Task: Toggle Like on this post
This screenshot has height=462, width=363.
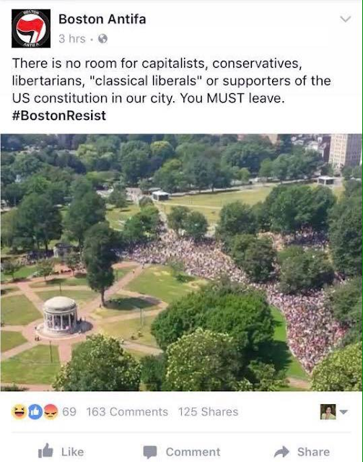Action: [61, 451]
